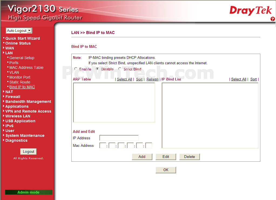Click the Admin mode status indicator
This screenshot has height=200, width=276.
tap(29, 192)
